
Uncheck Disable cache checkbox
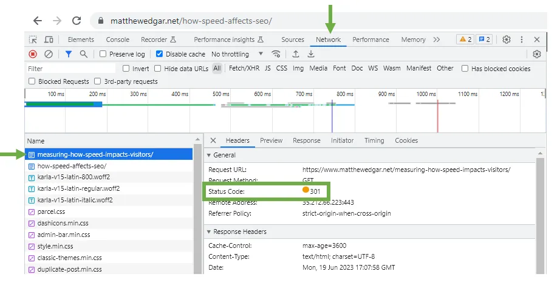(159, 54)
